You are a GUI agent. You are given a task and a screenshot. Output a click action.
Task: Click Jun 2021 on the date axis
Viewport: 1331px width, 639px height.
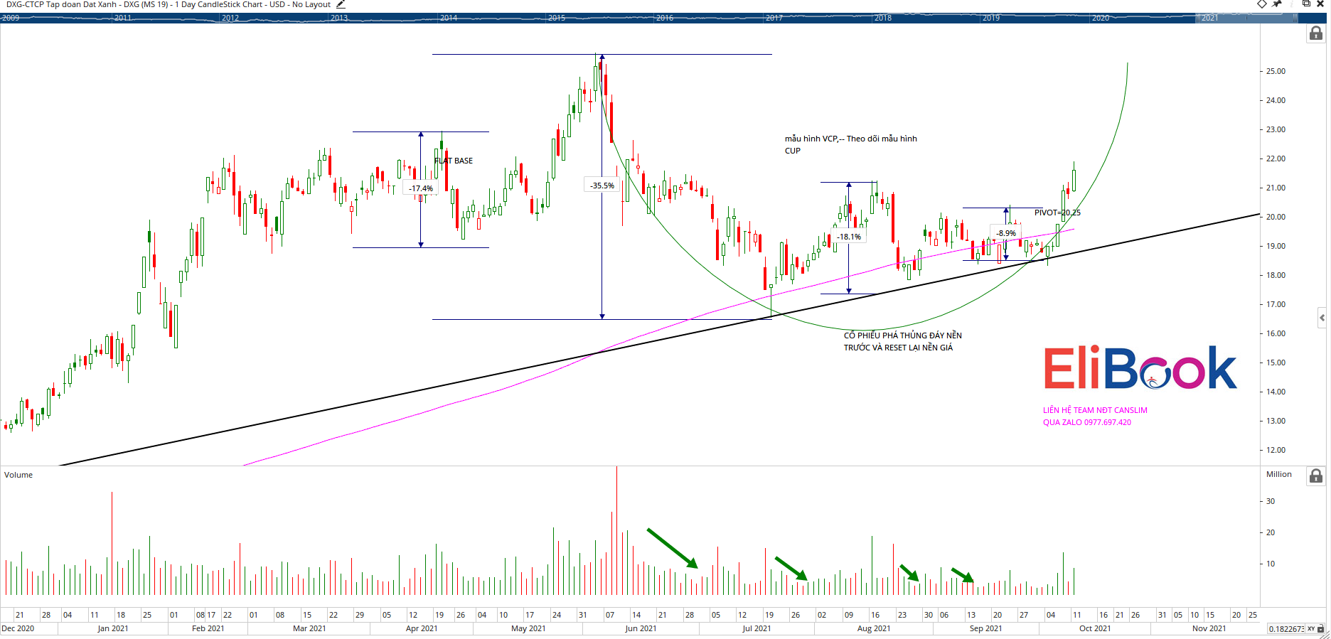point(641,628)
